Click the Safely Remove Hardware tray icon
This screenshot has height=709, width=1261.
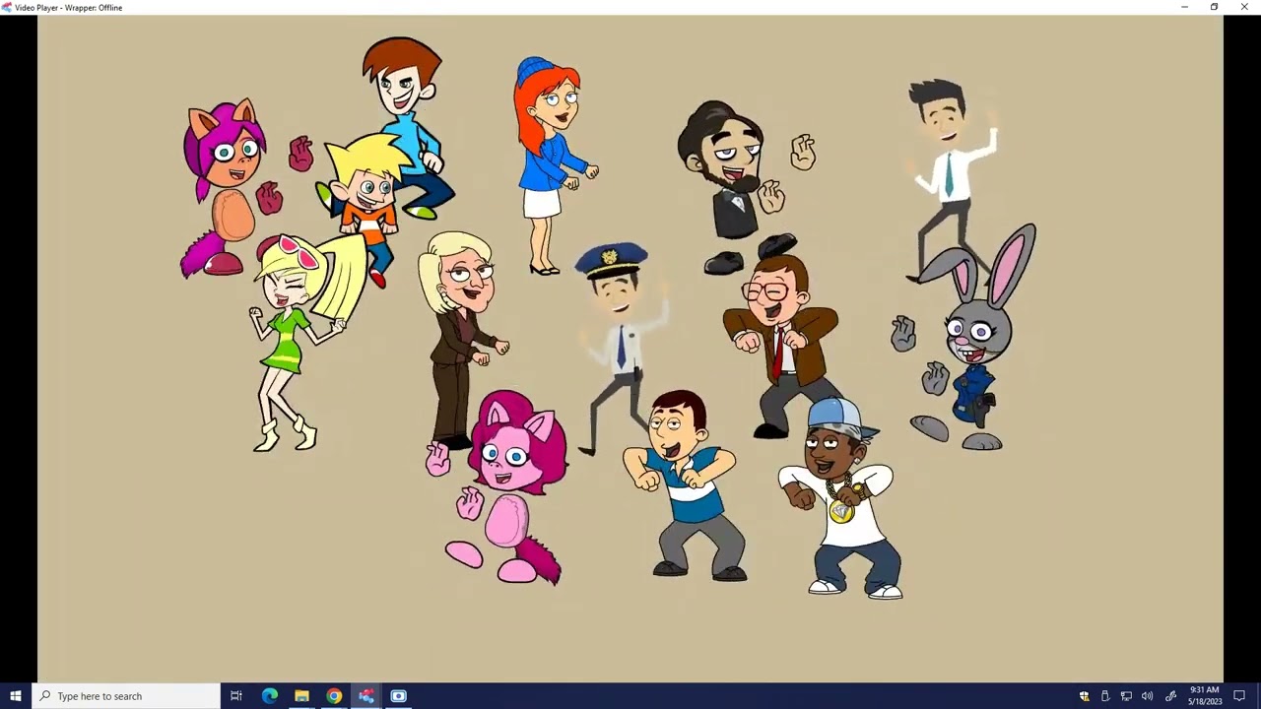pyautogui.click(x=1105, y=696)
